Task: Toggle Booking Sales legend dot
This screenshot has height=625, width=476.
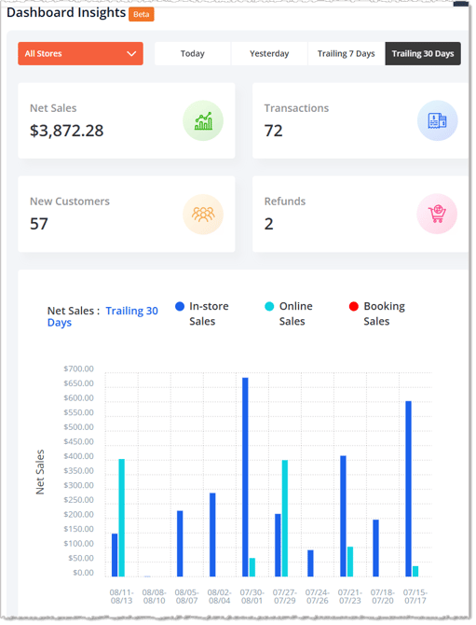Action: click(x=354, y=307)
